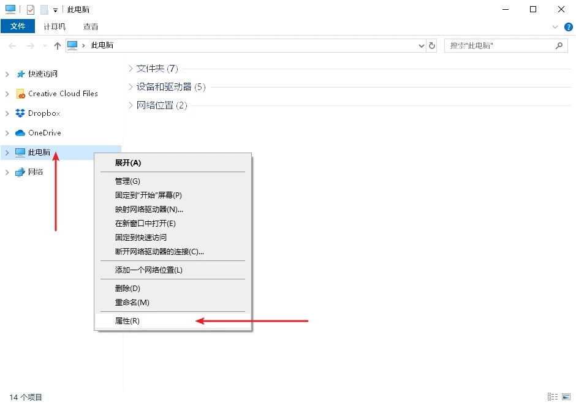This screenshot has width=576, height=405.
Task: Choose 属性(R) from context menu
Action: pyautogui.click(x=173, y=320)
